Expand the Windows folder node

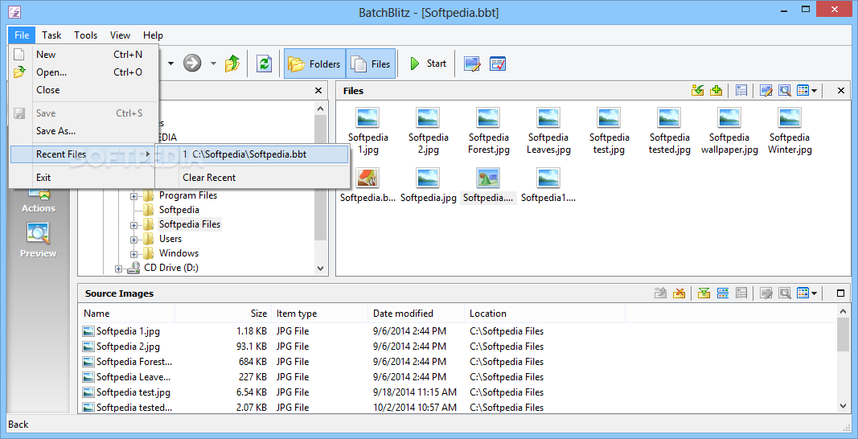(133, 253)
